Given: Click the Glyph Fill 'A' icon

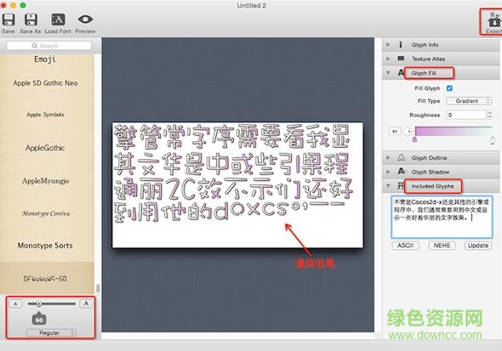Looking at the screenshot, I should point(401,73).
